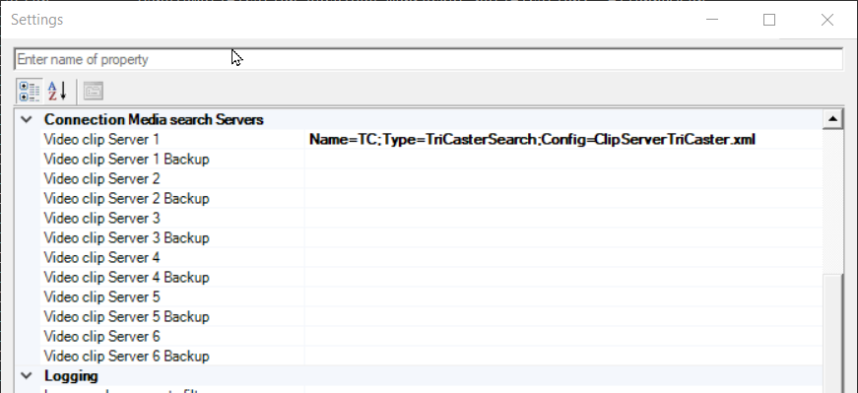Image resolution: width=858 pixels, height=393 pixels.
Task: Collapse the Connection Media search Servers category
Action: pos(27,119)
